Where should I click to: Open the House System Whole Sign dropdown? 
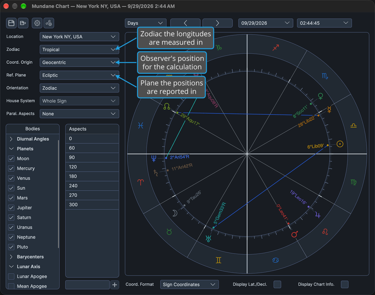click(x=79, y=101)
